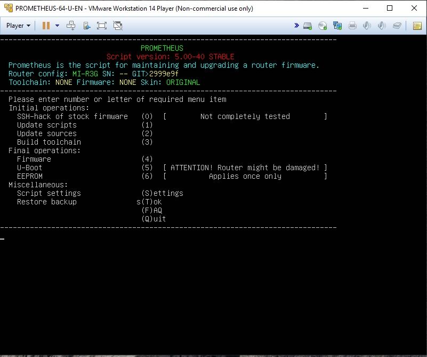
Task: Click the Update sources menu line
Action: coord(85,133)
